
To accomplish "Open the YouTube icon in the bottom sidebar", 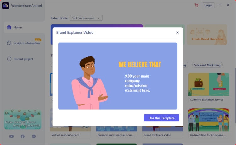I will (11, 136).
